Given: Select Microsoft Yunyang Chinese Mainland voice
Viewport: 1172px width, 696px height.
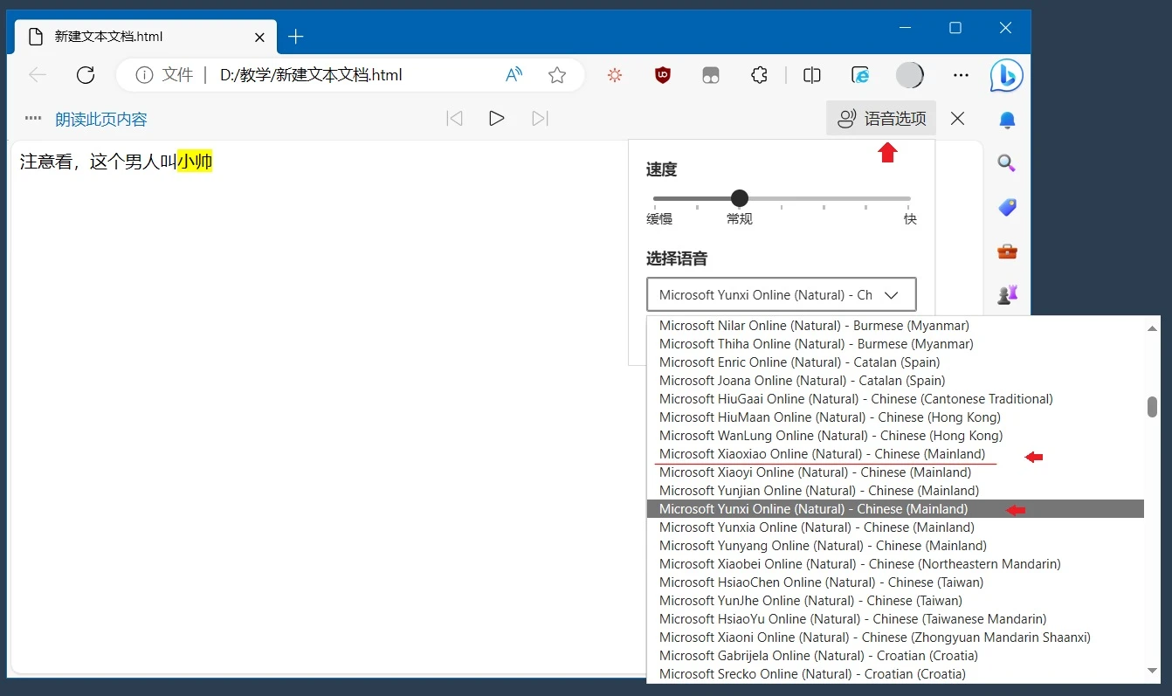Looking at the screenshot, I should pyautogui.click(x=895, y=546).
